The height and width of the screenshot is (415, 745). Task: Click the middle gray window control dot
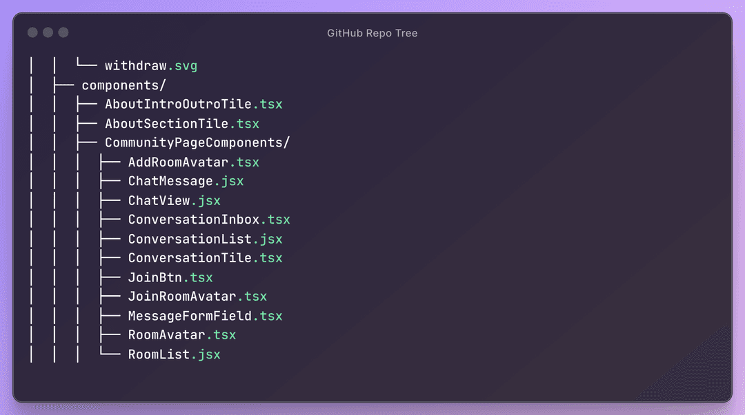pyautogui.click(x=48, y=32)
